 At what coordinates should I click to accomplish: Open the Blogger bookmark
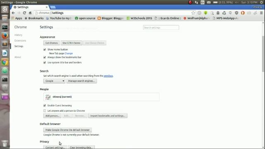(x=111, y=18)
